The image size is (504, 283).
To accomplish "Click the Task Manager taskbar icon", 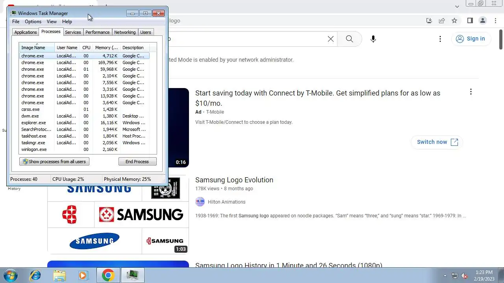I will point(133,275).
